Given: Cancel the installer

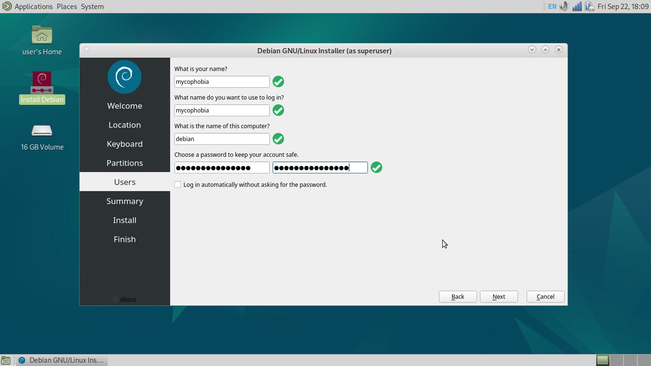Looking at the screenshot, I should click(x=546, y=296).
